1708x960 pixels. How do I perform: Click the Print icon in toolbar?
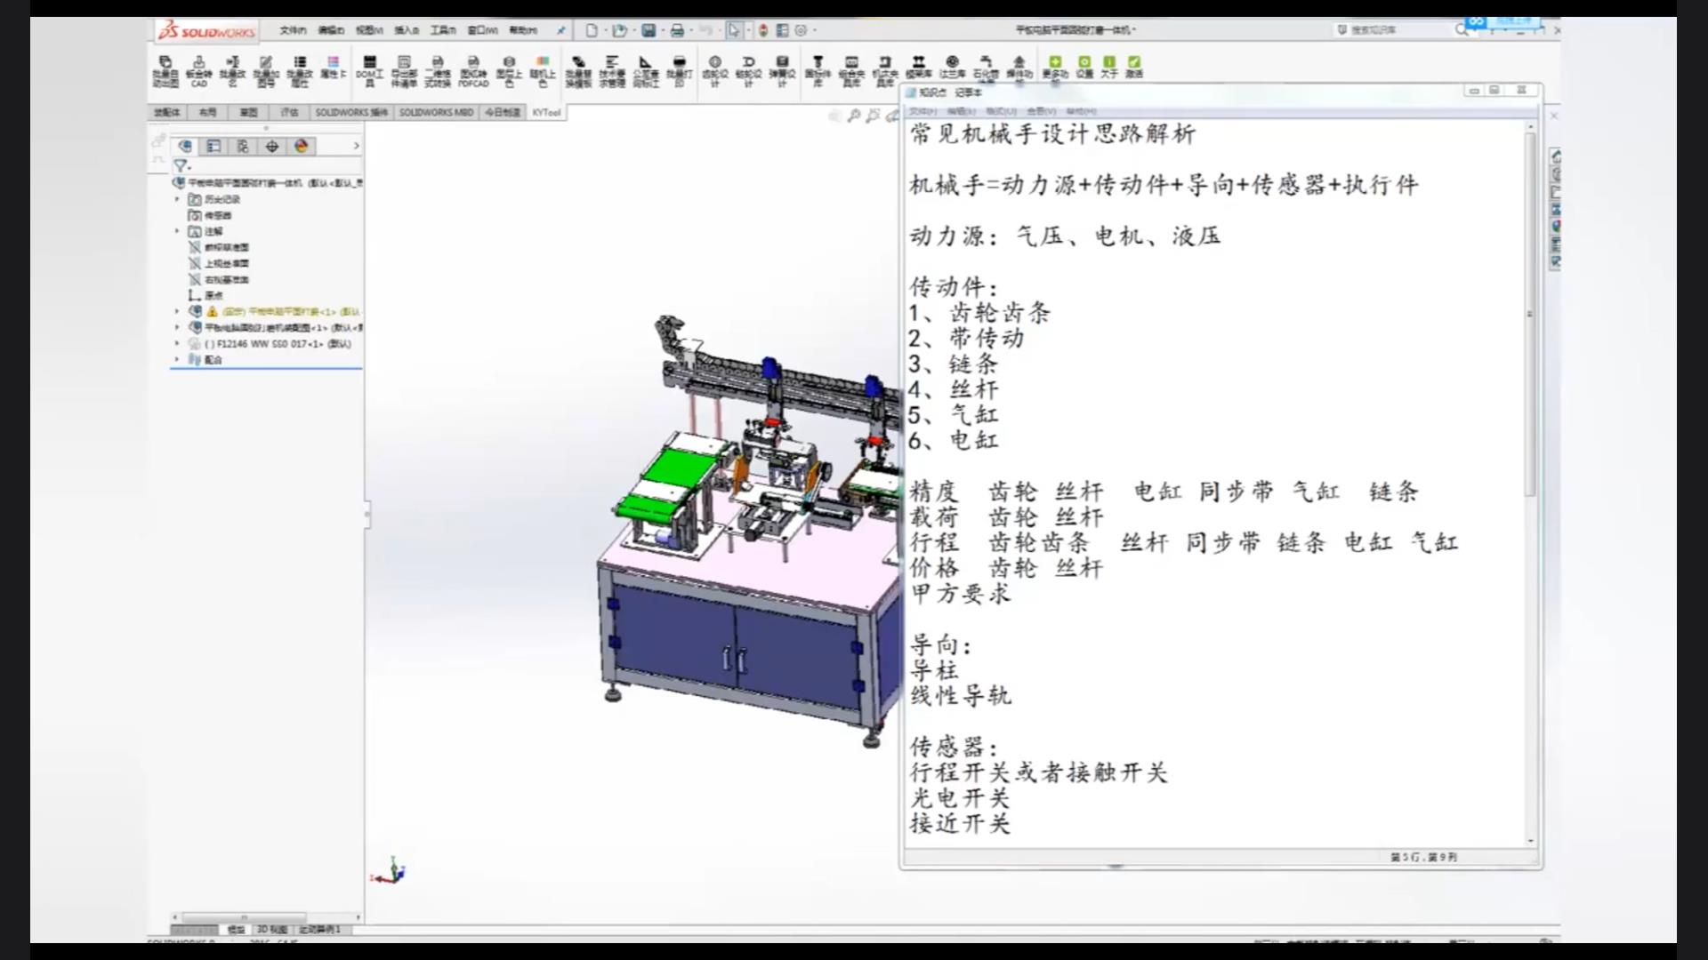[x=677, y=30]
